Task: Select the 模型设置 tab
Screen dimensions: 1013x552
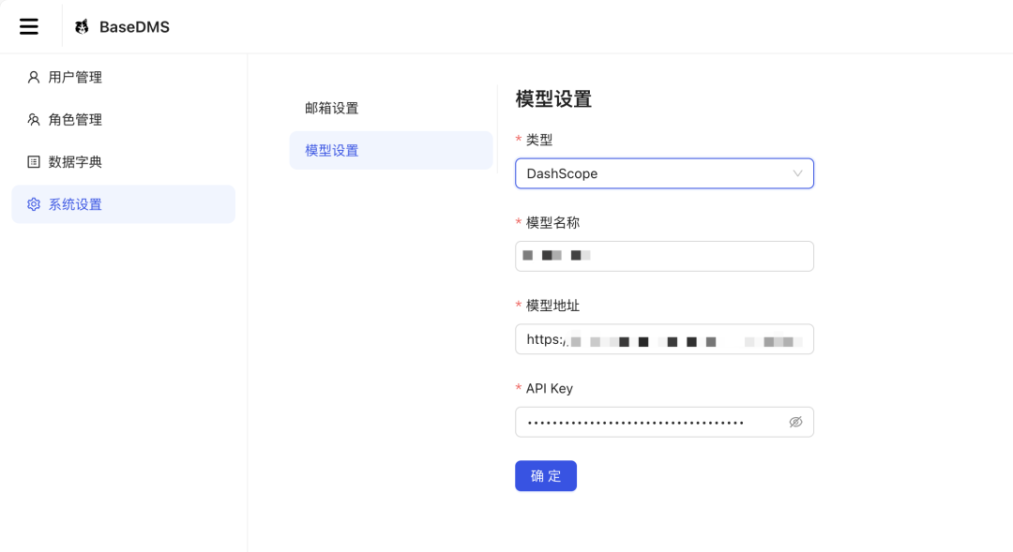Action: tap(332, 150)
